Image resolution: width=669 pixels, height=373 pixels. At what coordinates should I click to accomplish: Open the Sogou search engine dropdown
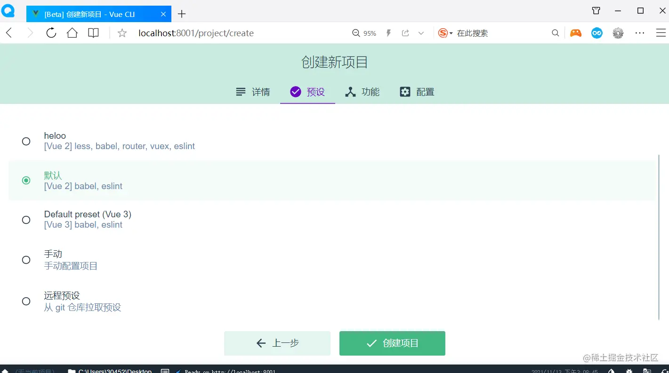click(x=451, y=32)
